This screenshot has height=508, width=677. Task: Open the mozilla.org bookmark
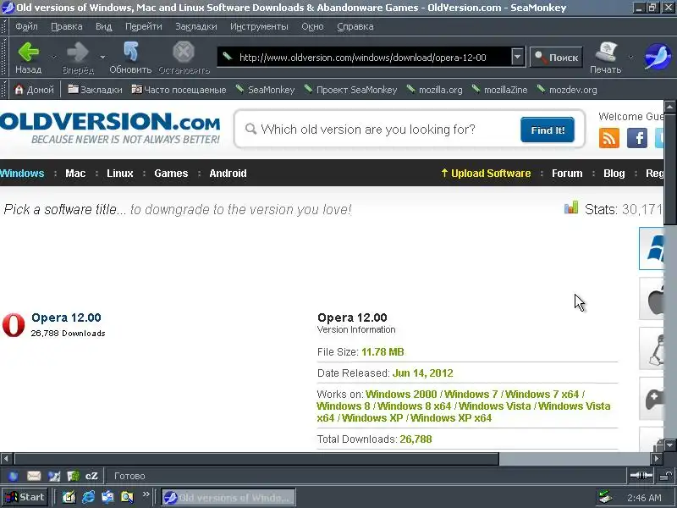[x=434, y=90]
